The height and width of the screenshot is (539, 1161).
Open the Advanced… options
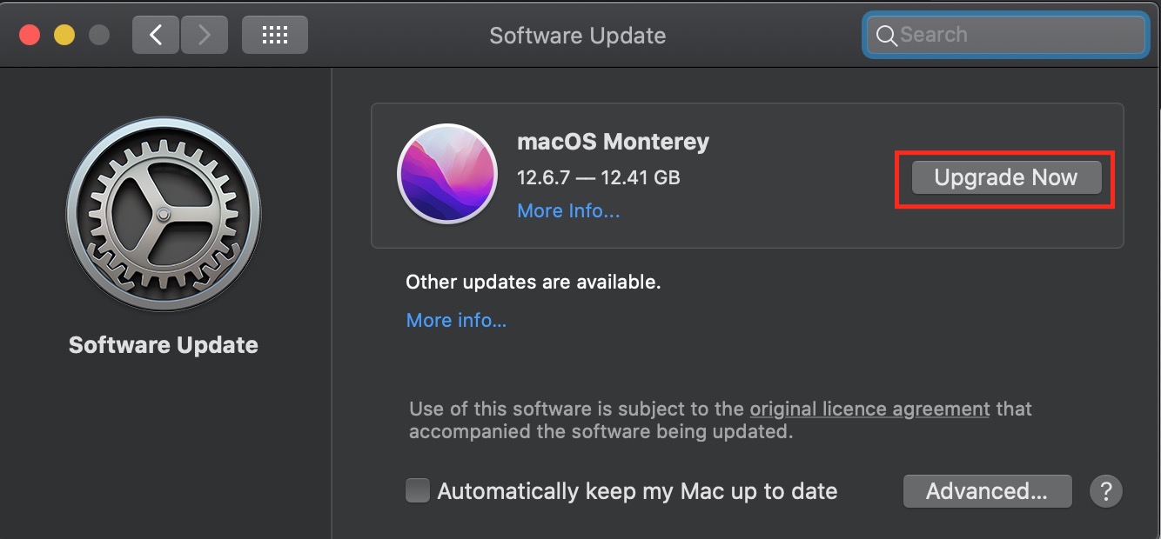987,491
